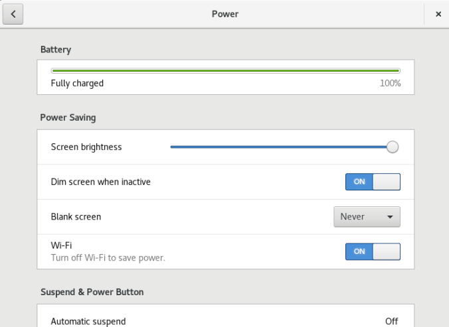Click the Turn off Wi-Fi hint text
449x327 pixels.
[108, 257]
